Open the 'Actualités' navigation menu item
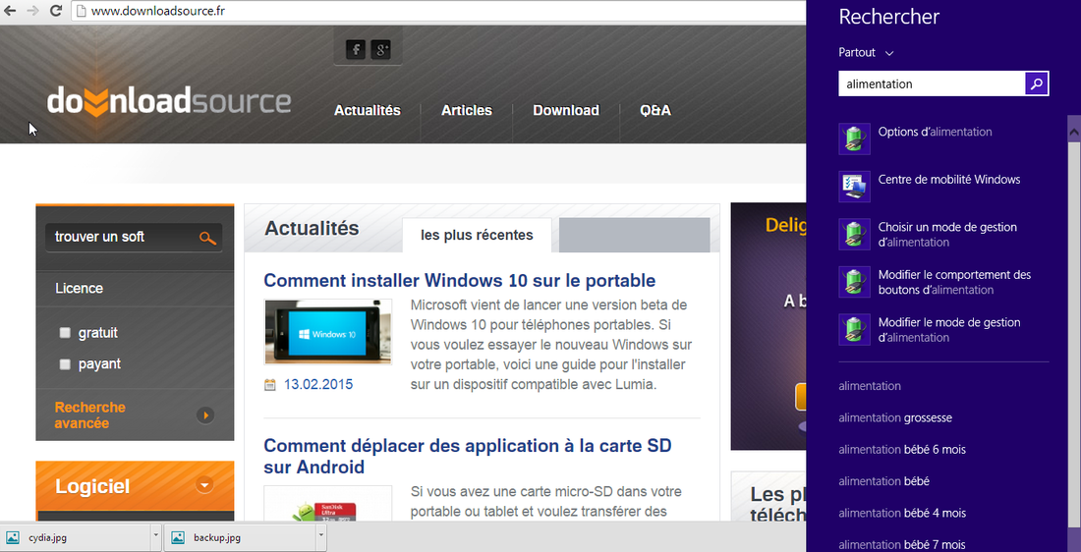Screen dimensions: 1081x552 click(367, 110)
